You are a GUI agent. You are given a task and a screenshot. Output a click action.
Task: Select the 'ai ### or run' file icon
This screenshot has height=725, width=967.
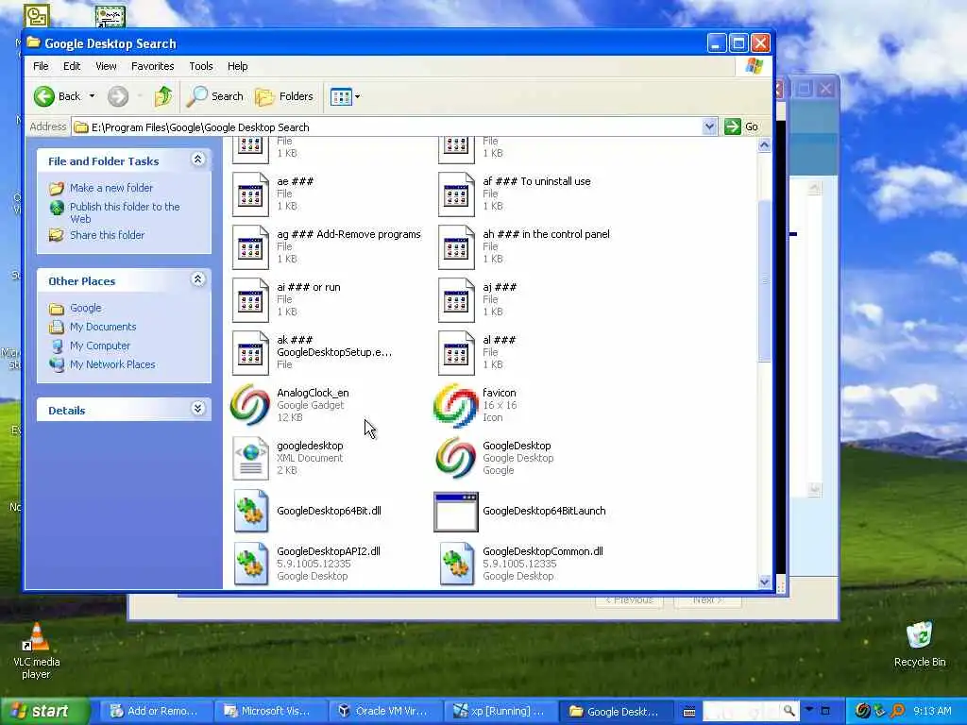click(249, 300)
